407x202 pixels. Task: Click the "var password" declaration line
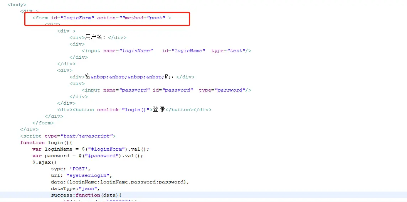tap(88, 156)
